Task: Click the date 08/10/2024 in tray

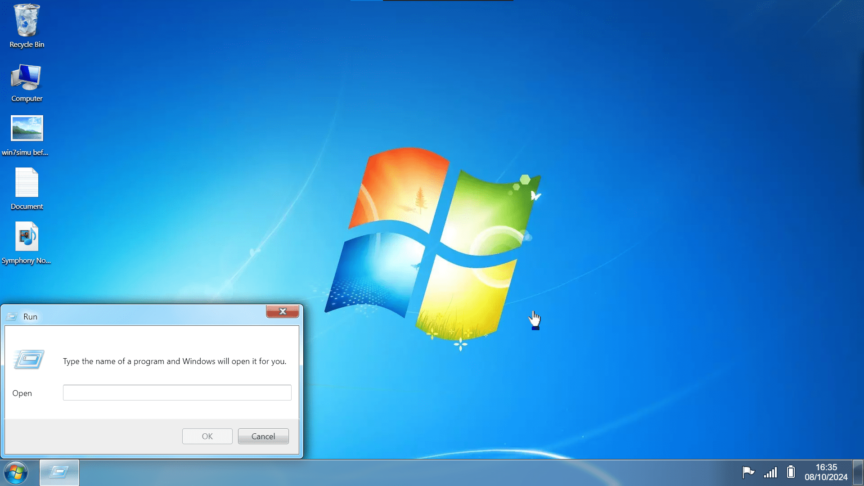Action: point(826,477)
